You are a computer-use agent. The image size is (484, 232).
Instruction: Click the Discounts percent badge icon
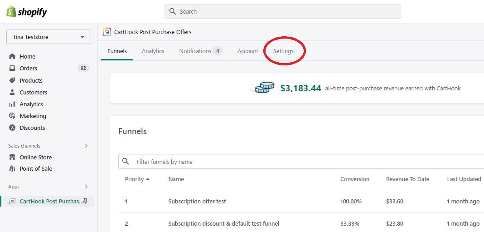(x=12, y=128)
